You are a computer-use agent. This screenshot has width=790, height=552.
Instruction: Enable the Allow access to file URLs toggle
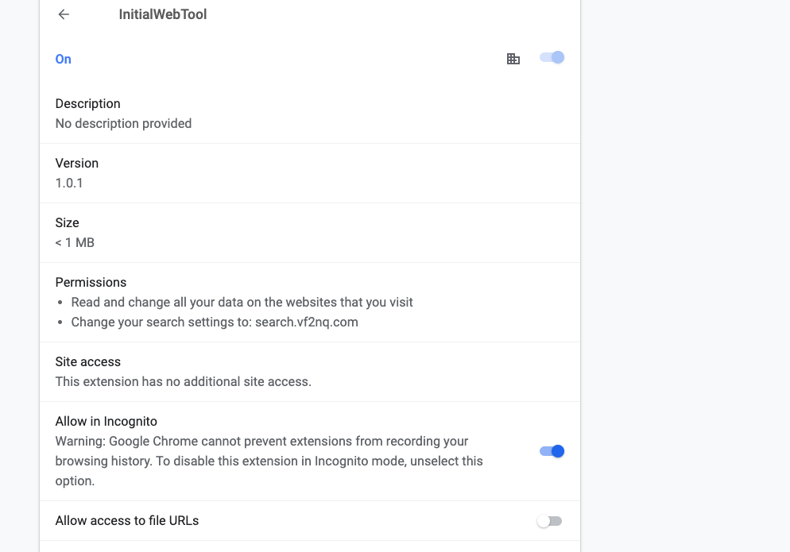coord(549,520)
